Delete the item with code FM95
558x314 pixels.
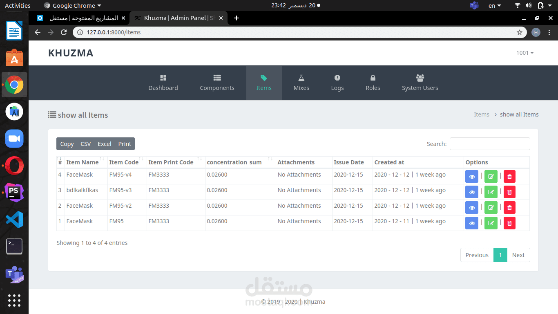pos(509,223)
